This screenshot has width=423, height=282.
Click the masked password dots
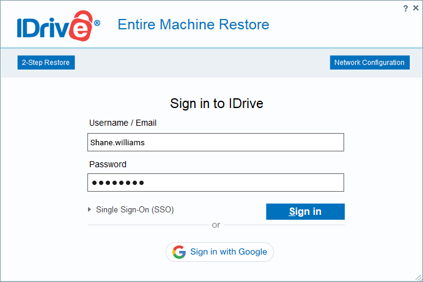coord(117,183)
